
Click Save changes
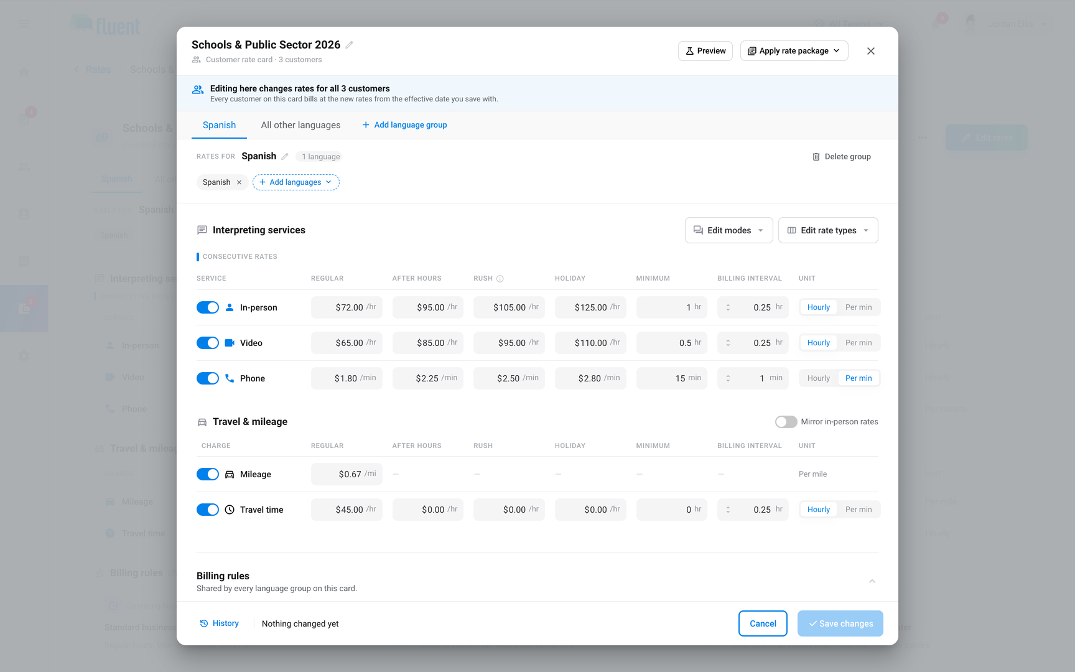coord(840,623)
